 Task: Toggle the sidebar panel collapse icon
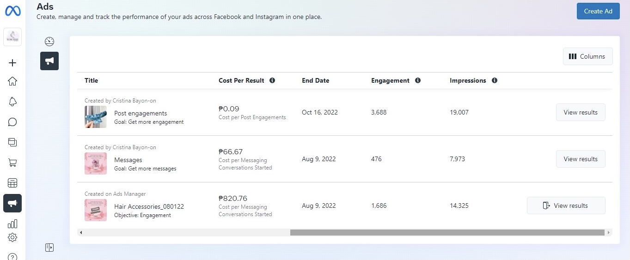pyautogui.click(x=49, y=248)
